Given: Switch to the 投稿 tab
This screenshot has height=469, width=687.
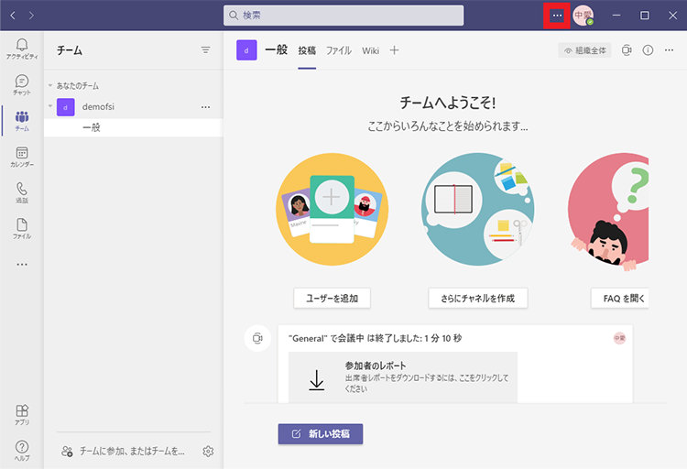Looking at the screenshot, I should 307,50.
